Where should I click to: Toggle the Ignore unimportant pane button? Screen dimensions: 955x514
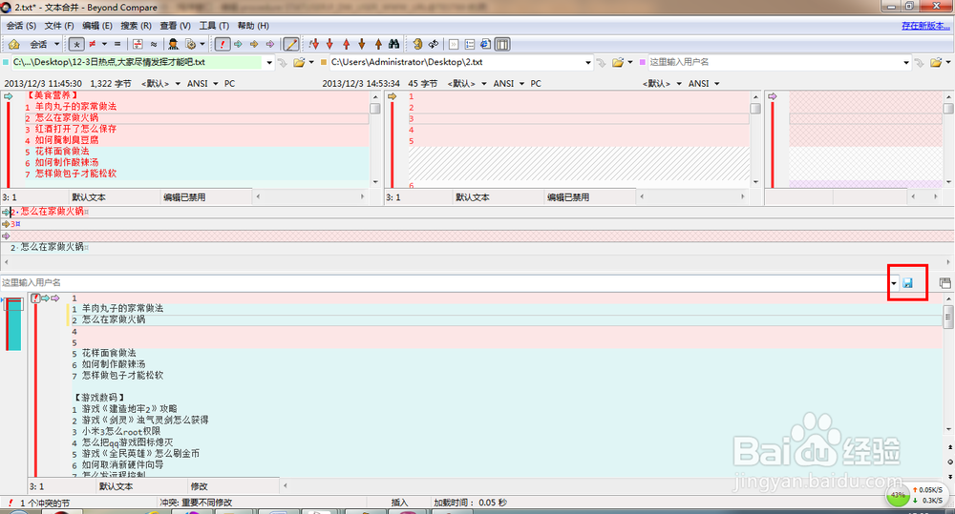(x=454, y=44)
